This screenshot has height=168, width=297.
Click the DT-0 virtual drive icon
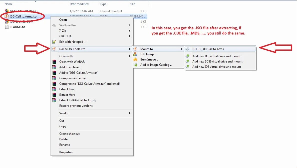pos(187,49)
